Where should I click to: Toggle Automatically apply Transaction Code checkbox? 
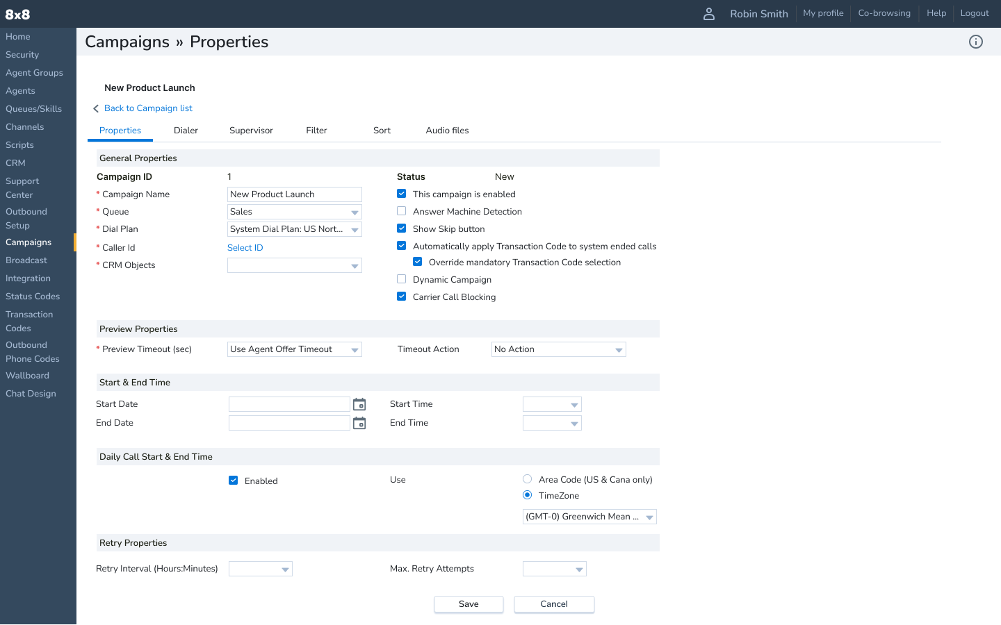click(x=402, y=246)
